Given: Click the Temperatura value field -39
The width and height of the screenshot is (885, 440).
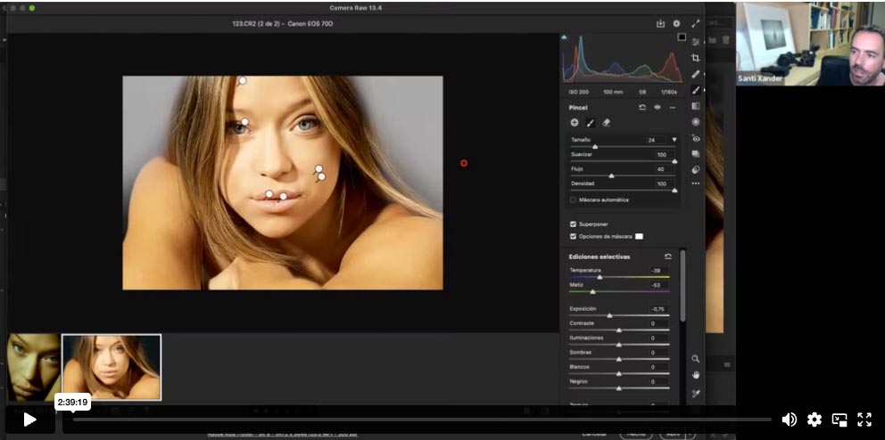Looking at the screenshot, I should (658, 271).
